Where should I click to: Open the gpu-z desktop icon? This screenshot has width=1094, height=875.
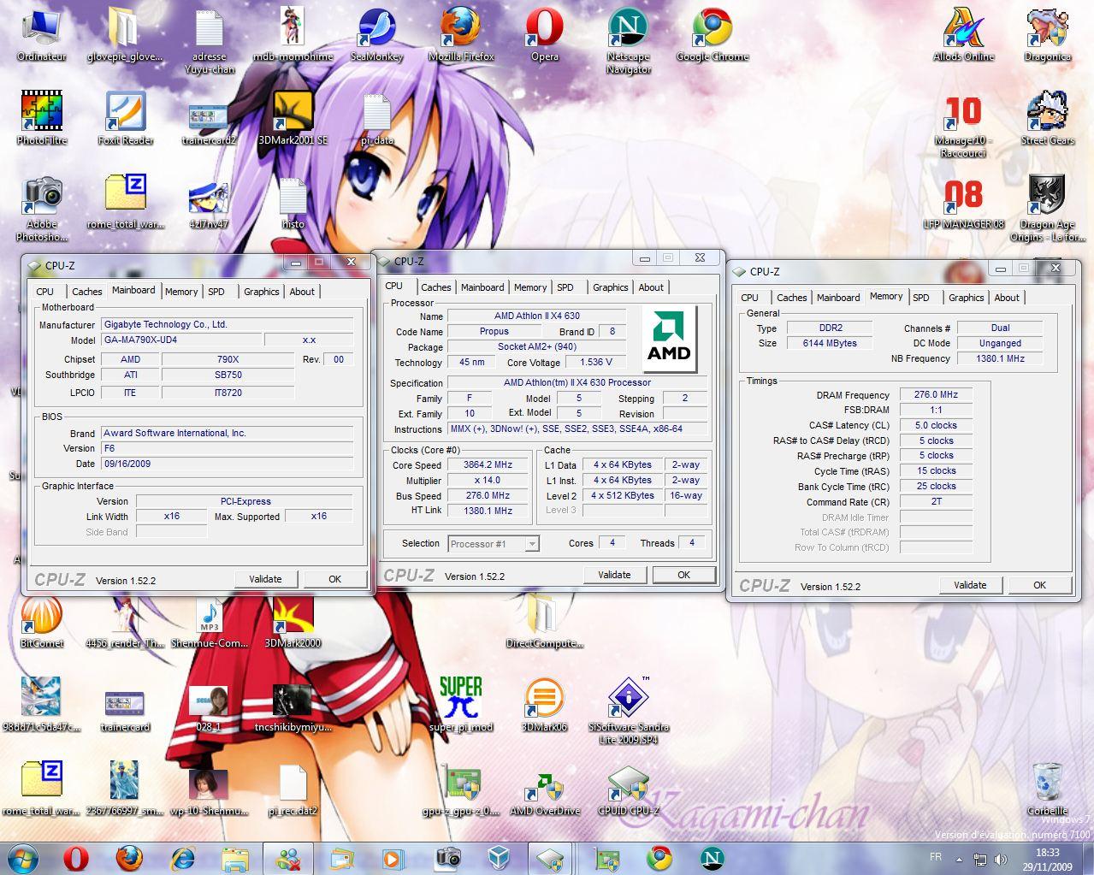click(461, 789)
